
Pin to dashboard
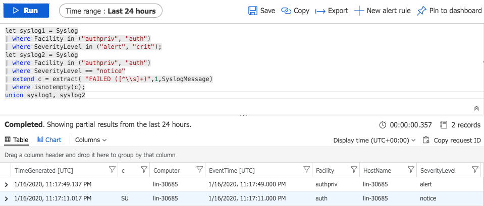[x=449, y=11]
